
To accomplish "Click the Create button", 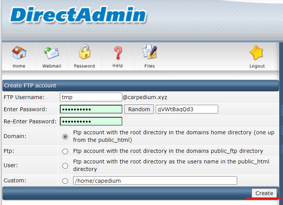I will coord(264,193).
